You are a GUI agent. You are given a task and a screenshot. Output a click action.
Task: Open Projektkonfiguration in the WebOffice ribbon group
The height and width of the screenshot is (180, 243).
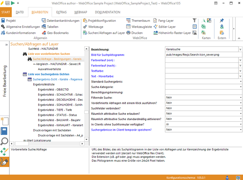[99, 21]
